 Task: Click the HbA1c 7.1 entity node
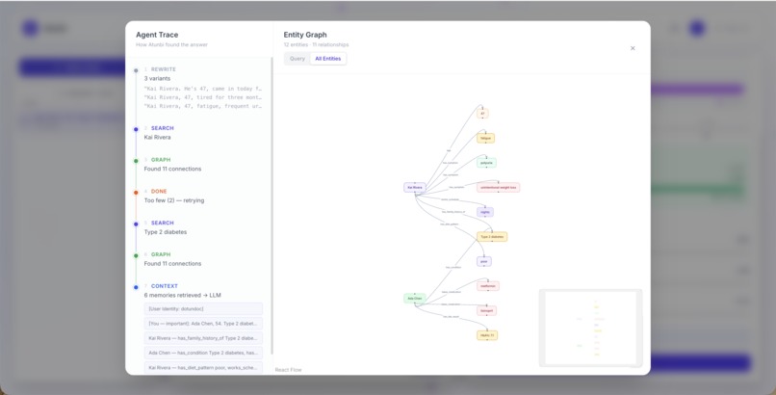pos(487,335)
